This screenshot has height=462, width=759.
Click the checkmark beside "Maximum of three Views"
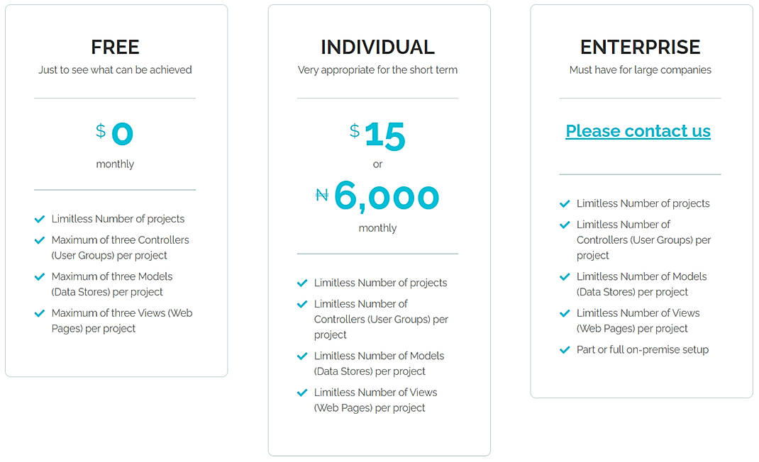click(40, 313)
